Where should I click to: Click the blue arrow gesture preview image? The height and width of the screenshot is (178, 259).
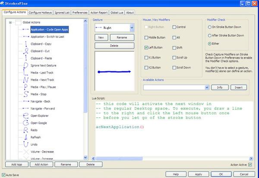coord(114,71)
